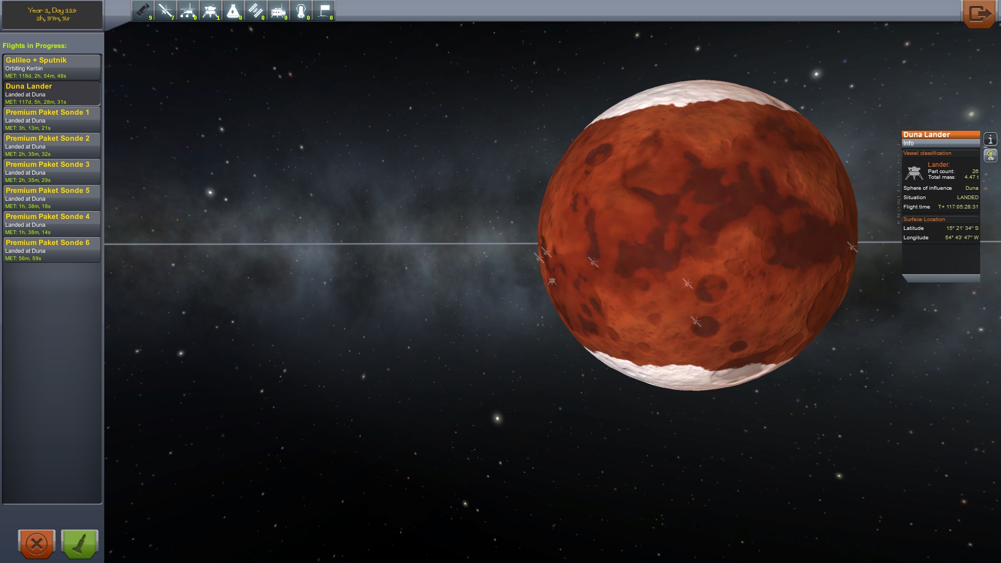Click the EVA kerbal filter icon

click(x=301, y=10)
